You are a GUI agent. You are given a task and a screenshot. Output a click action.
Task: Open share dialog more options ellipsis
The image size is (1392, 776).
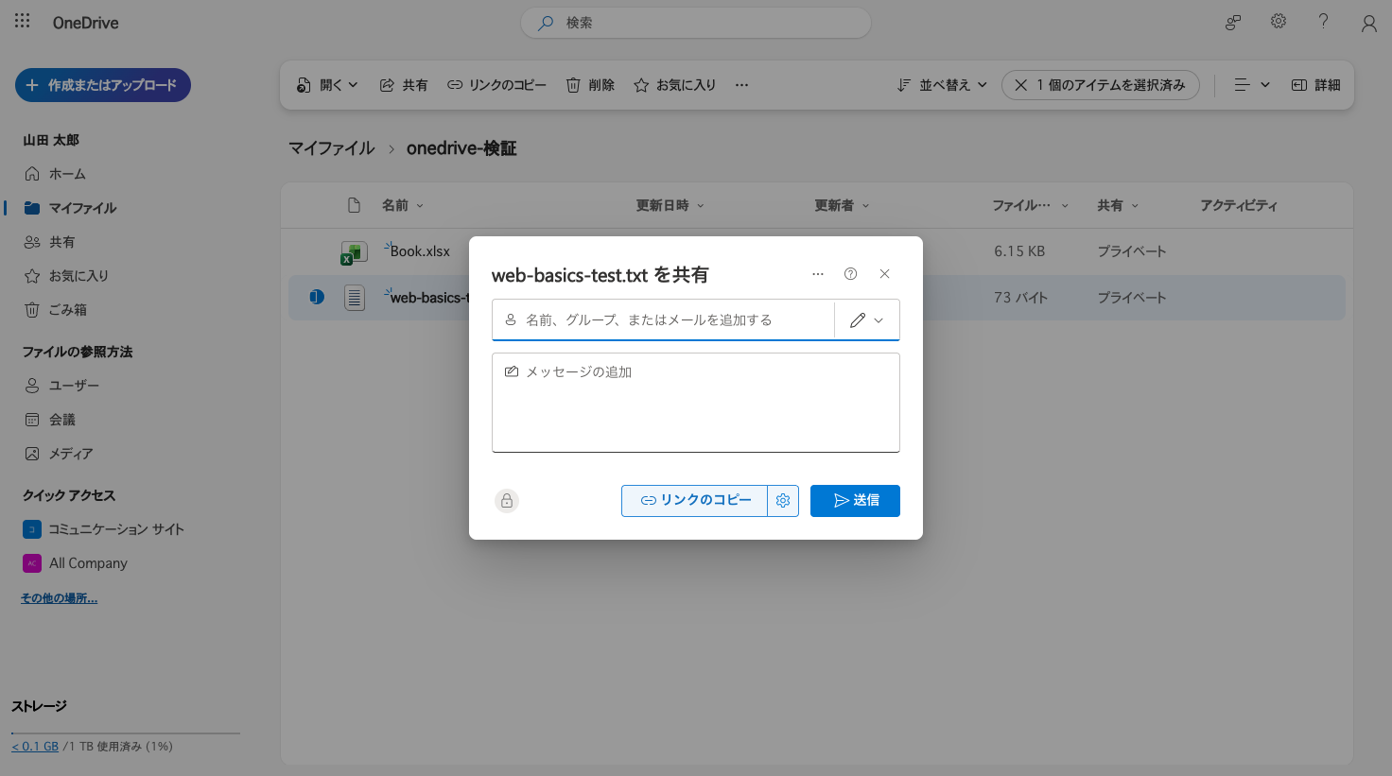tap(818, 274)
